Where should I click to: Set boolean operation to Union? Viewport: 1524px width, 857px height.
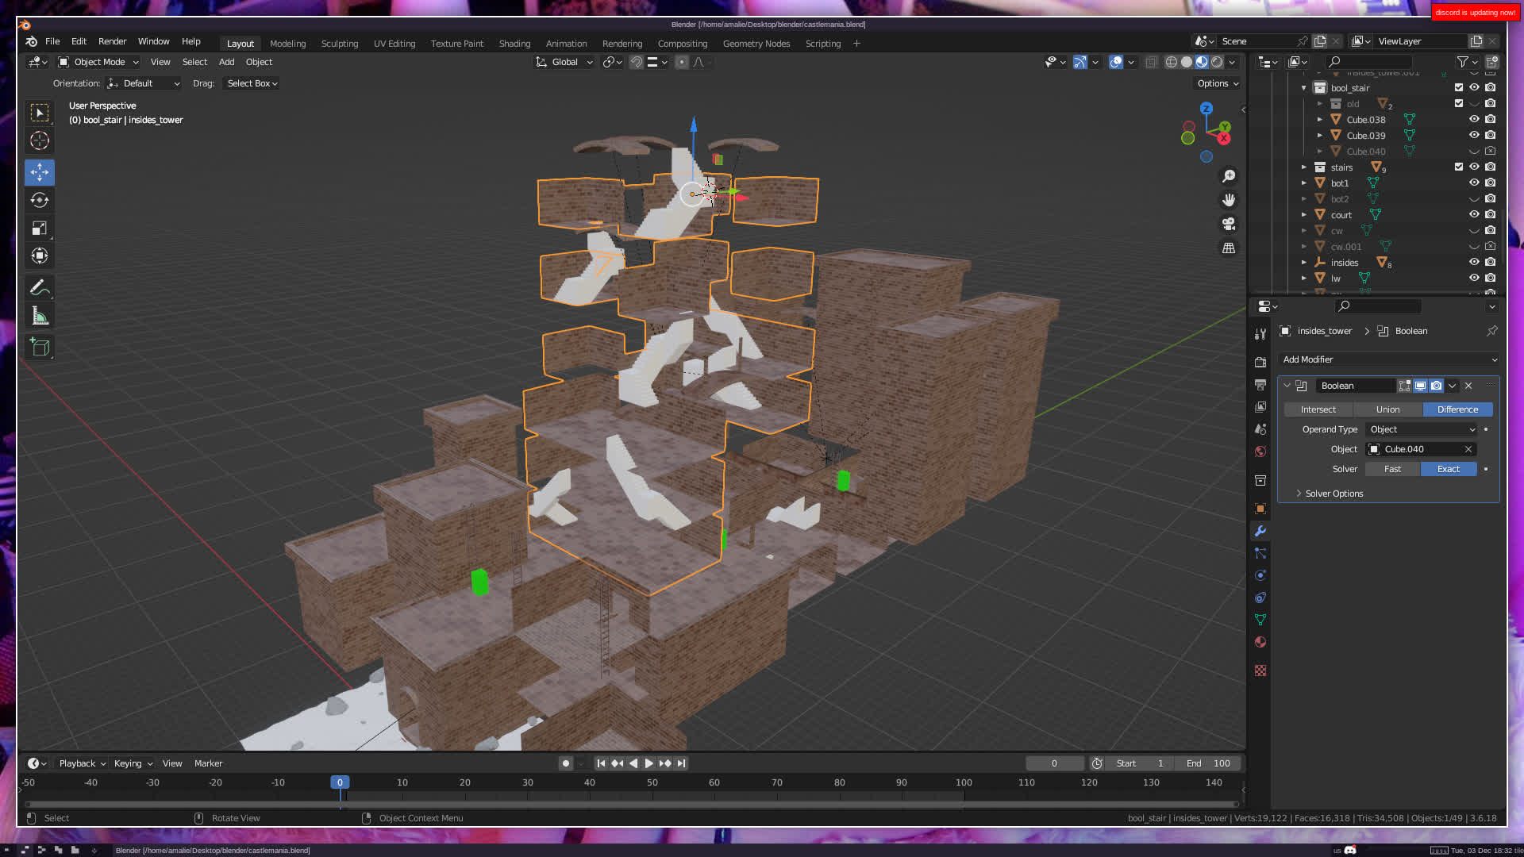(x=1387, y=409)
